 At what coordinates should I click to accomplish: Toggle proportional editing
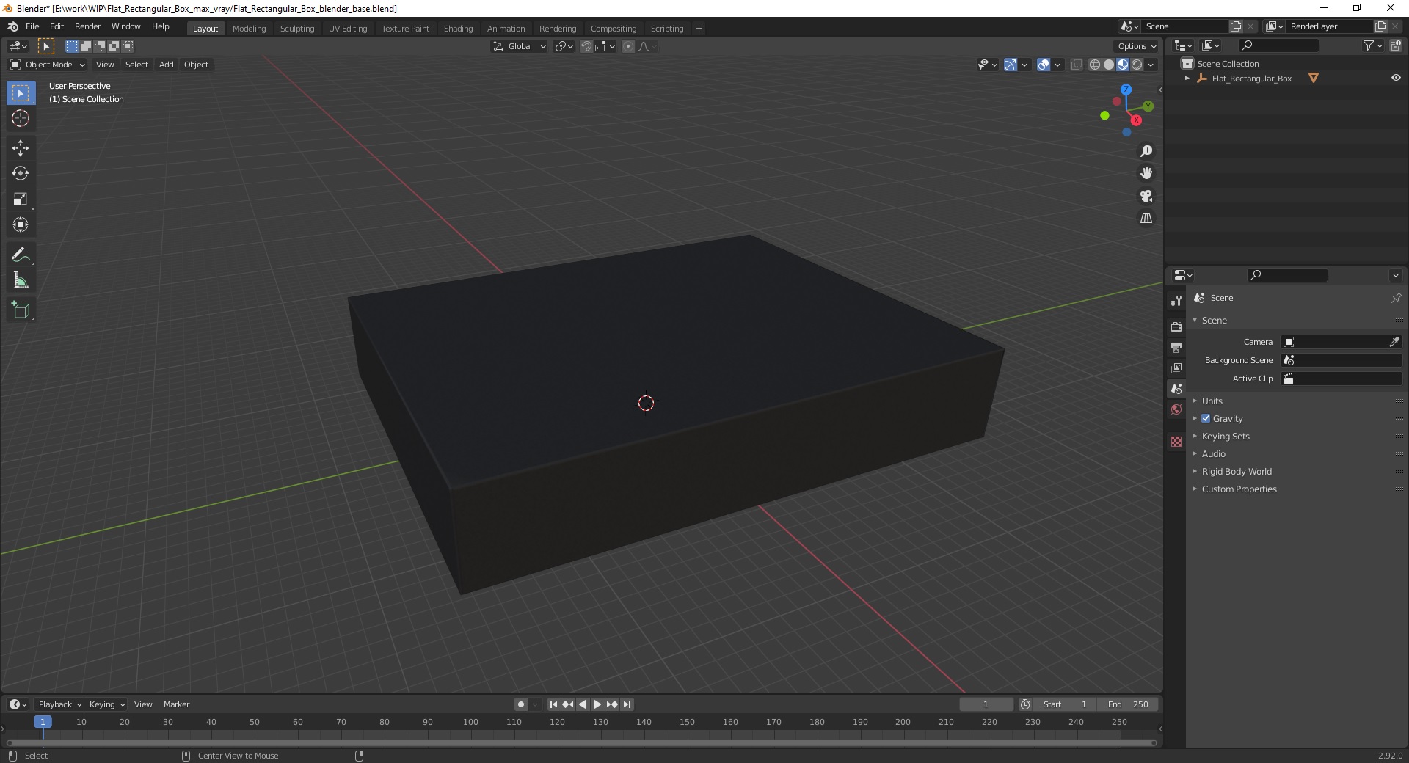(x=628, y=46)
